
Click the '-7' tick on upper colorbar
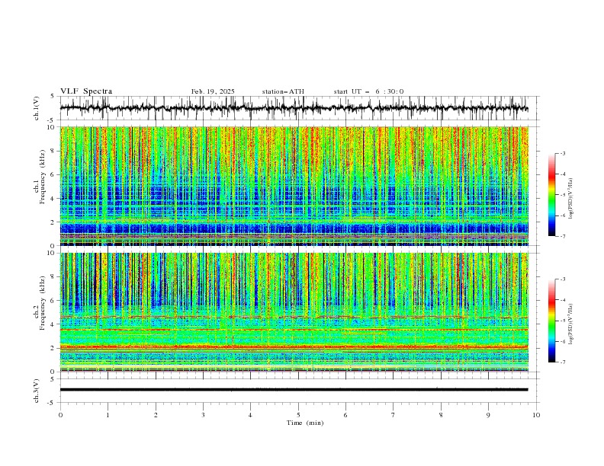click(x=562, y=236)
